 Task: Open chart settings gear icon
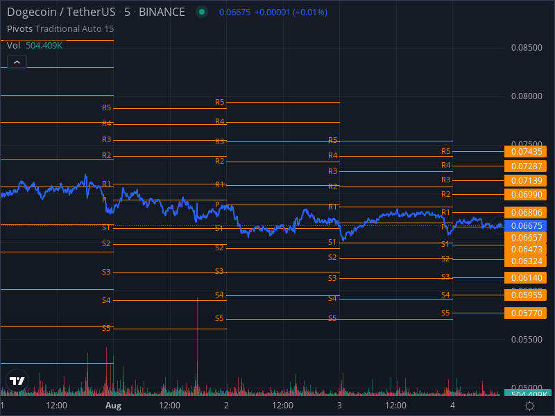[x=529, y=406]
